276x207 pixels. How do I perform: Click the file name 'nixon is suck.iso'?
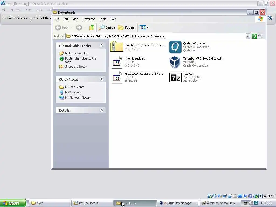point(135,58)
